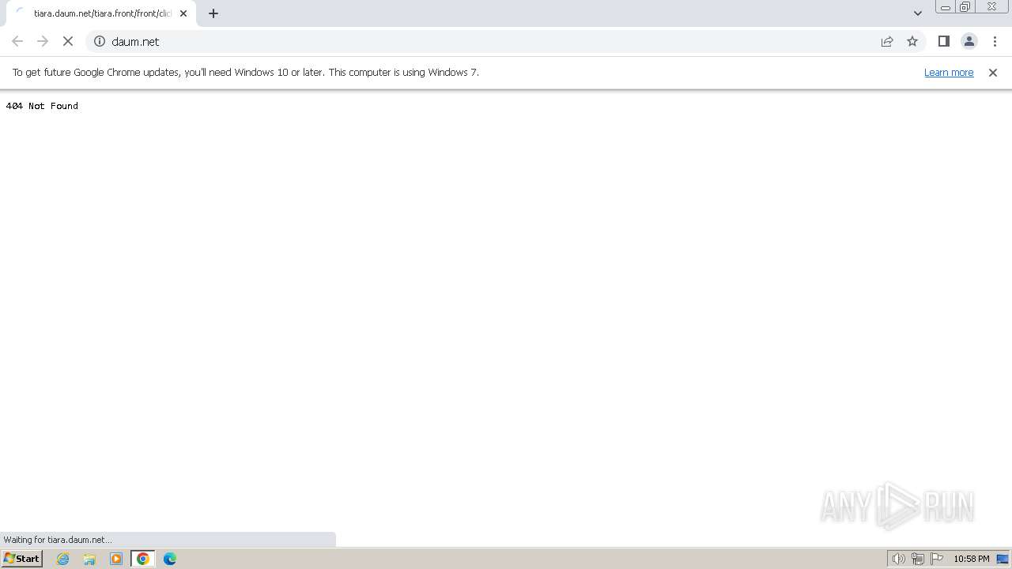Go forward to next page
Screen dimensions: 1012x569
[43, 41]
